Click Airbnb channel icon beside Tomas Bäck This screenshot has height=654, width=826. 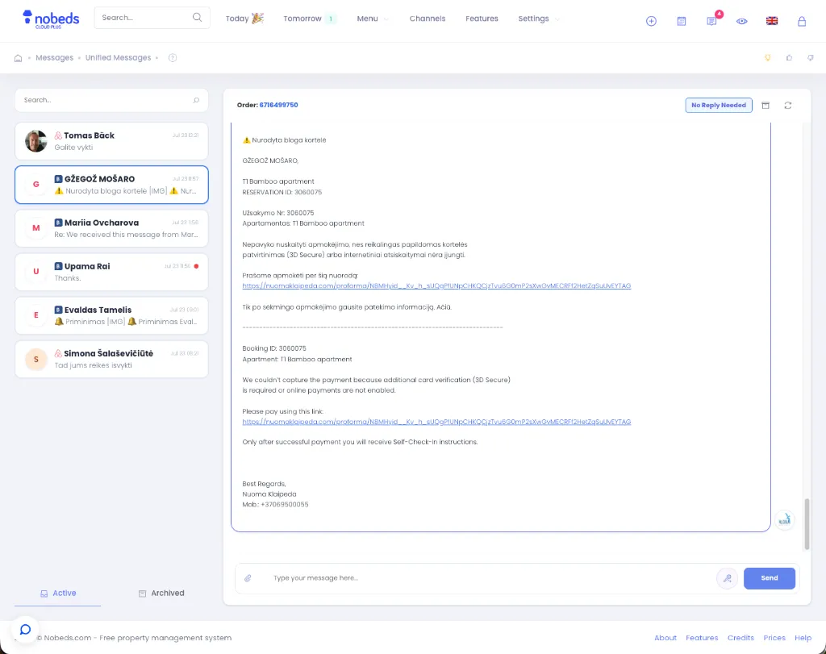coord(58,135)
